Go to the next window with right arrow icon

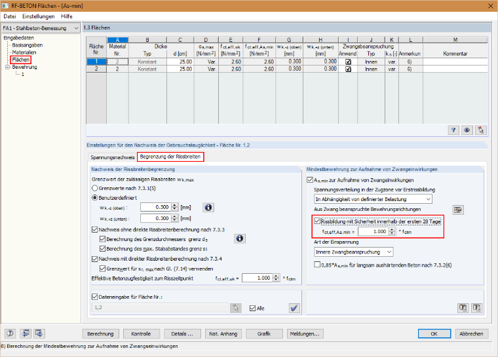pyautogui.click(x=39, y=333)
